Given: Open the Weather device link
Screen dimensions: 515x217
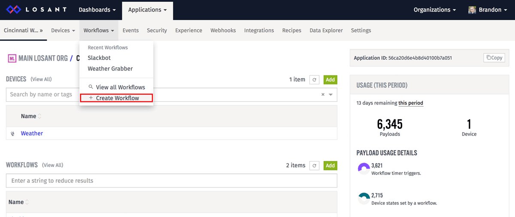Looking at the screenshot, I should point(32,134).
